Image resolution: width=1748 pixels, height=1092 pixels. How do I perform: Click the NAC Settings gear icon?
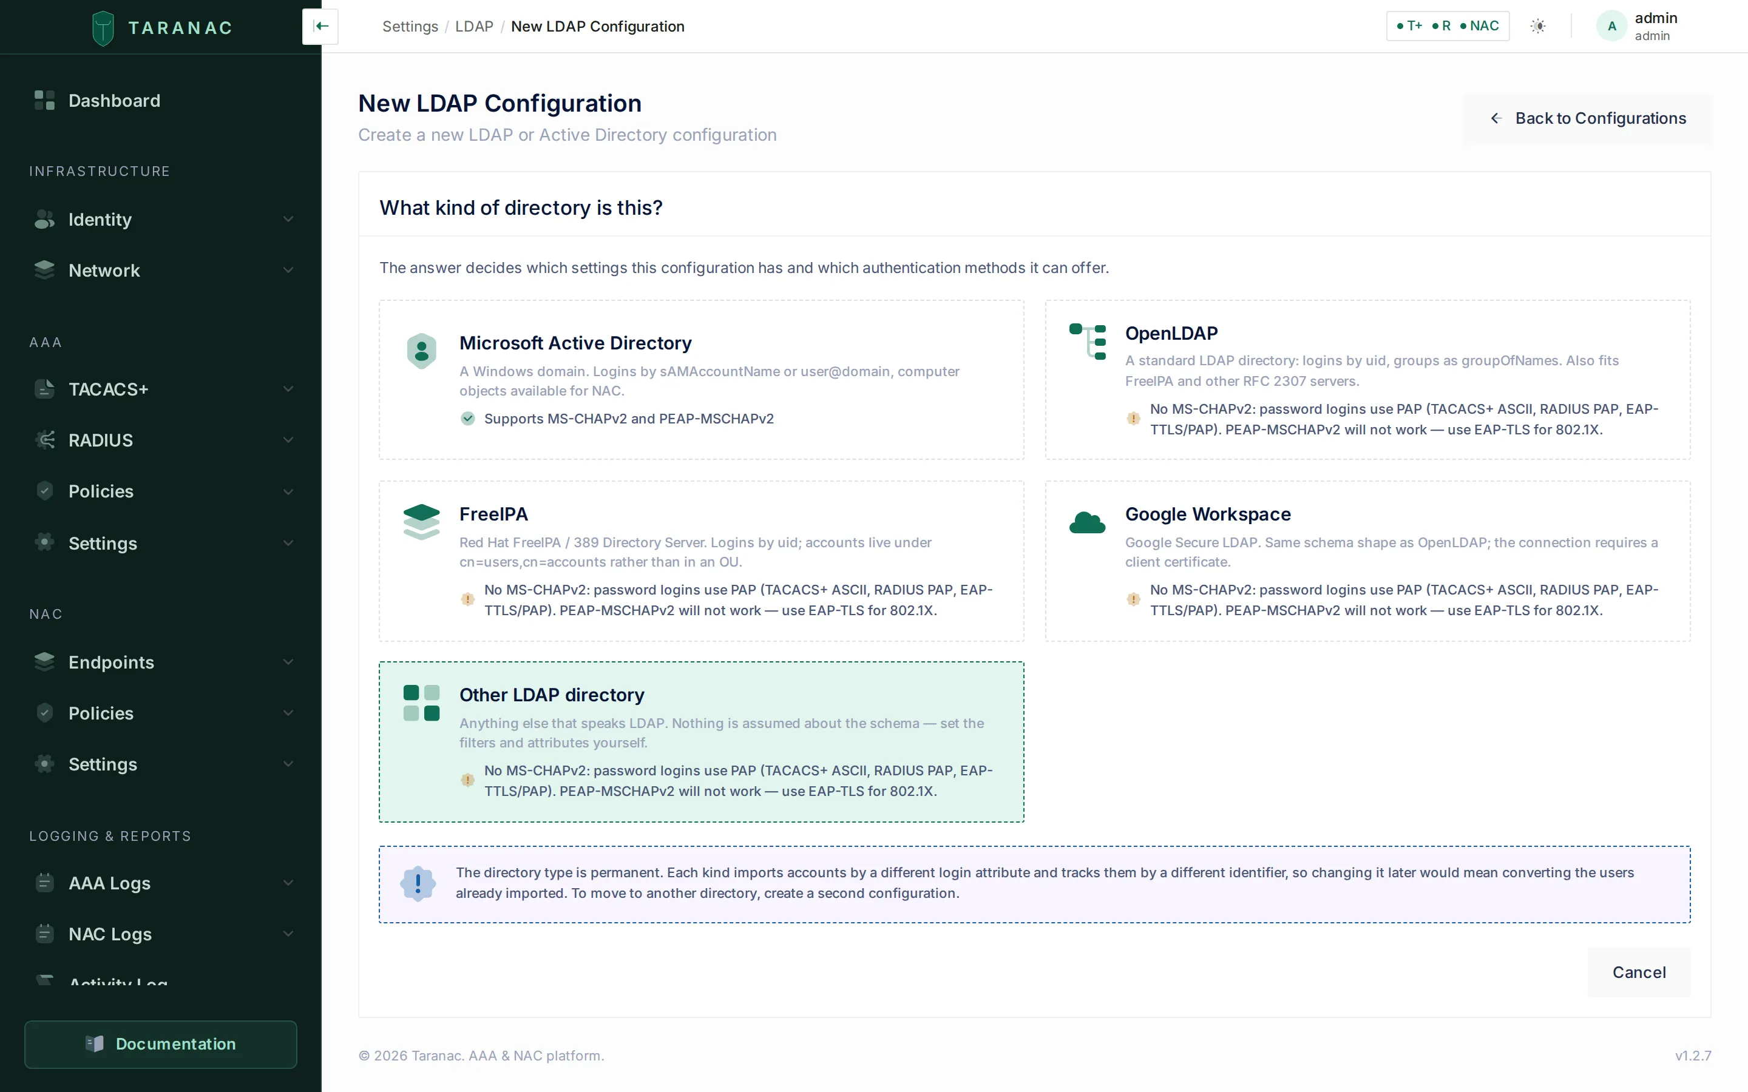coord(45,764)
